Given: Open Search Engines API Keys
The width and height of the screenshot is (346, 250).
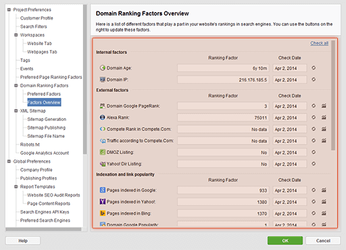Looking at the screenshot, I should [45, 212].
